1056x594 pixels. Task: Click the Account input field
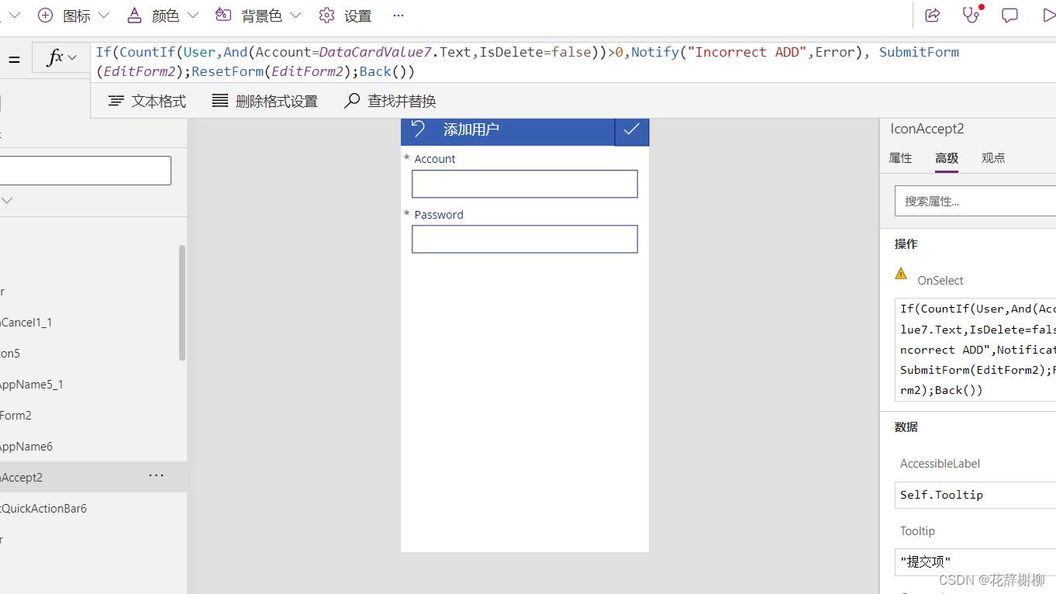(525, 184)
